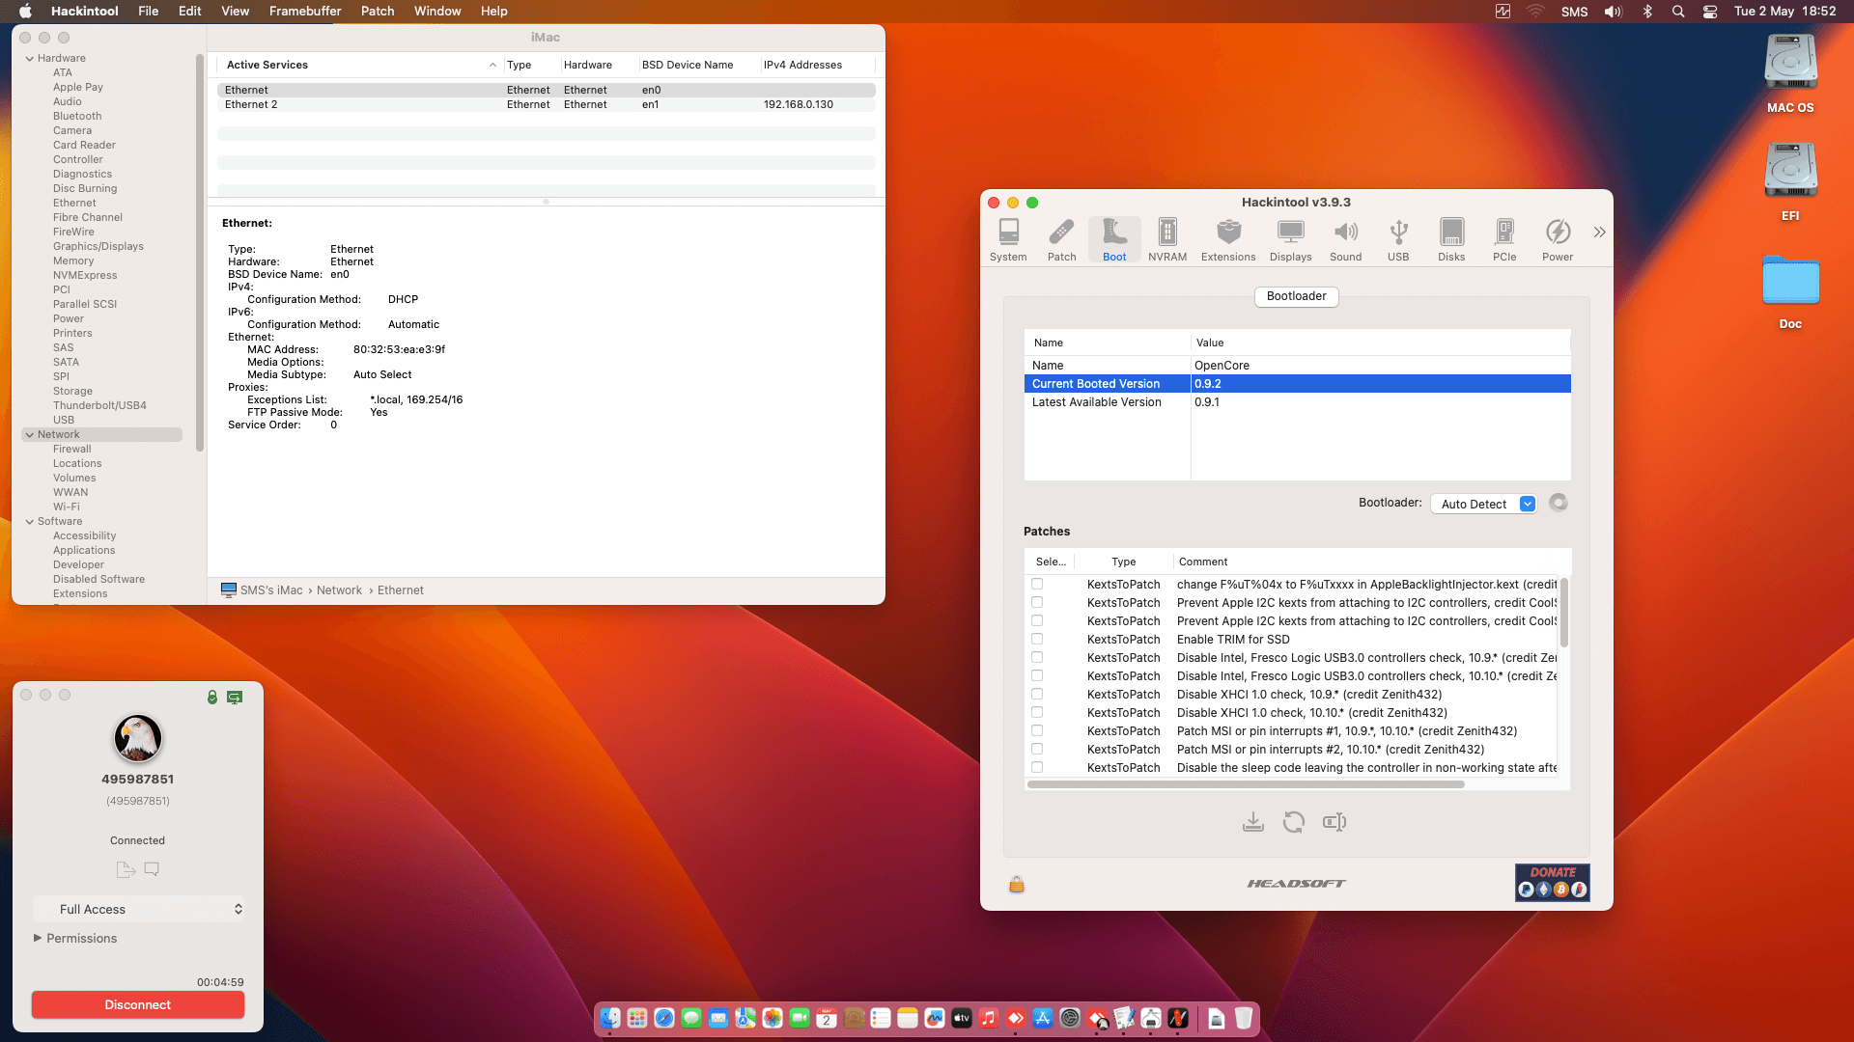
Task: Open the MAC OS drive on the desktop
Action: click(x=1790, y=74)
